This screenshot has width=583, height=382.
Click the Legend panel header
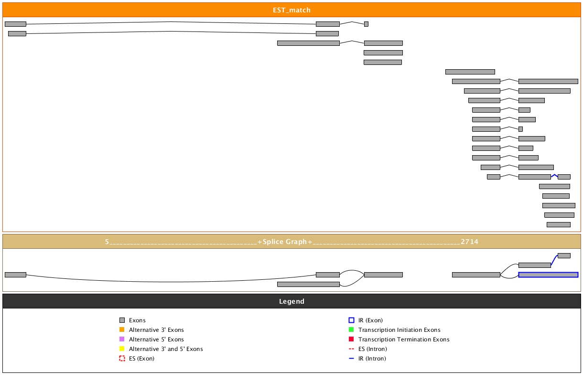[291, 301]
